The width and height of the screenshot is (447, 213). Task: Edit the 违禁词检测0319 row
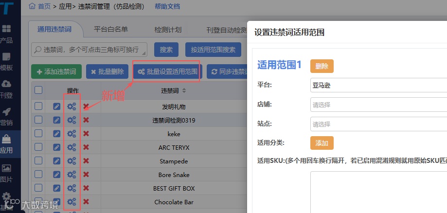click(x=57, y=120)
